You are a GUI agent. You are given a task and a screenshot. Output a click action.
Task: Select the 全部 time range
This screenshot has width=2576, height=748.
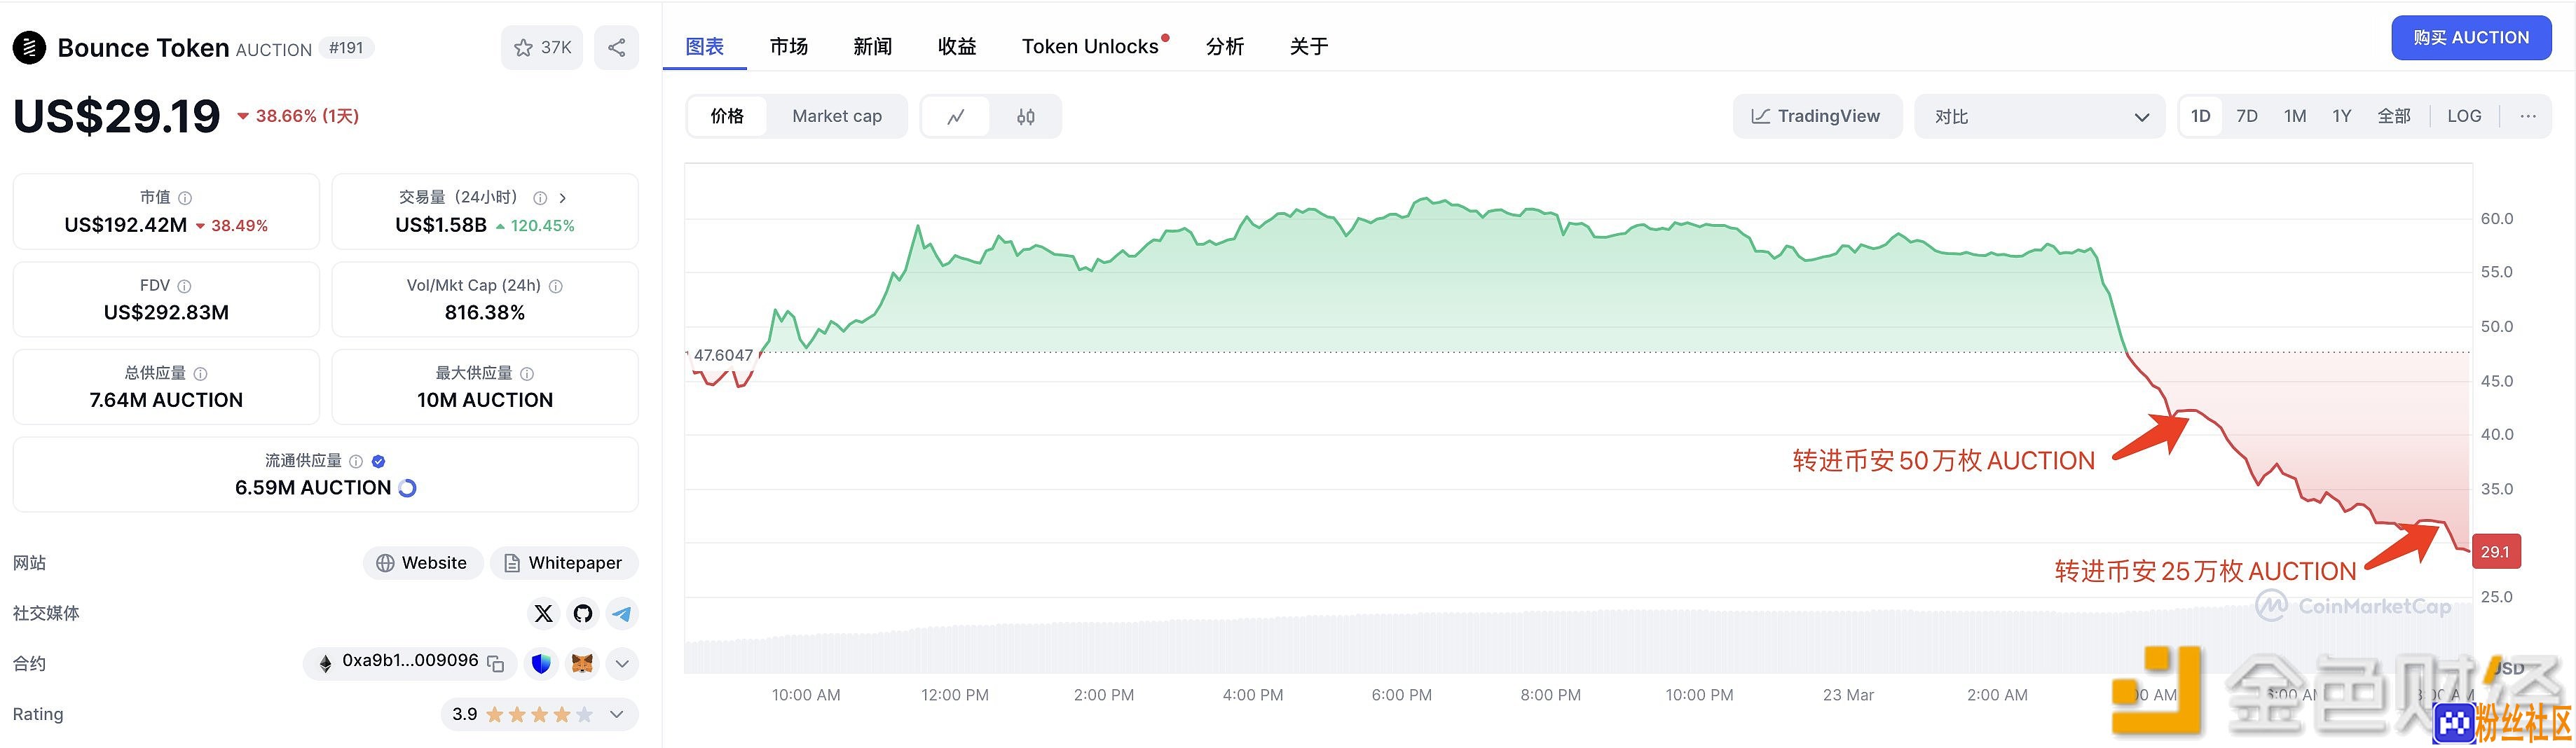[2394, 116]
